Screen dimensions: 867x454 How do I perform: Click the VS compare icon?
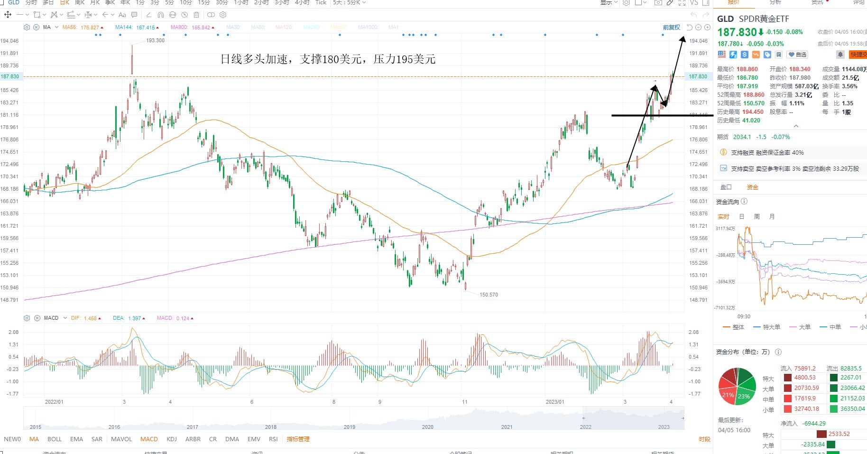point(694,2)
